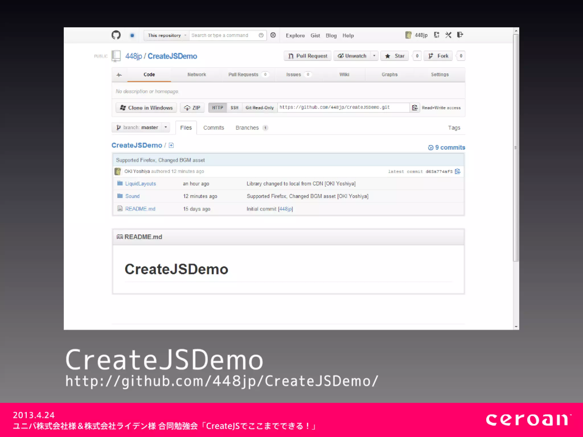Open the Tags link
This screenshot has width=583, height=437.
454,128
